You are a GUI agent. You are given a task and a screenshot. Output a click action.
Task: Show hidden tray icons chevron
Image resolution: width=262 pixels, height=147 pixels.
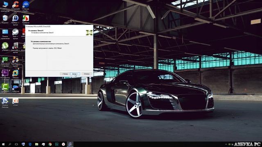(x=226, y=144)
